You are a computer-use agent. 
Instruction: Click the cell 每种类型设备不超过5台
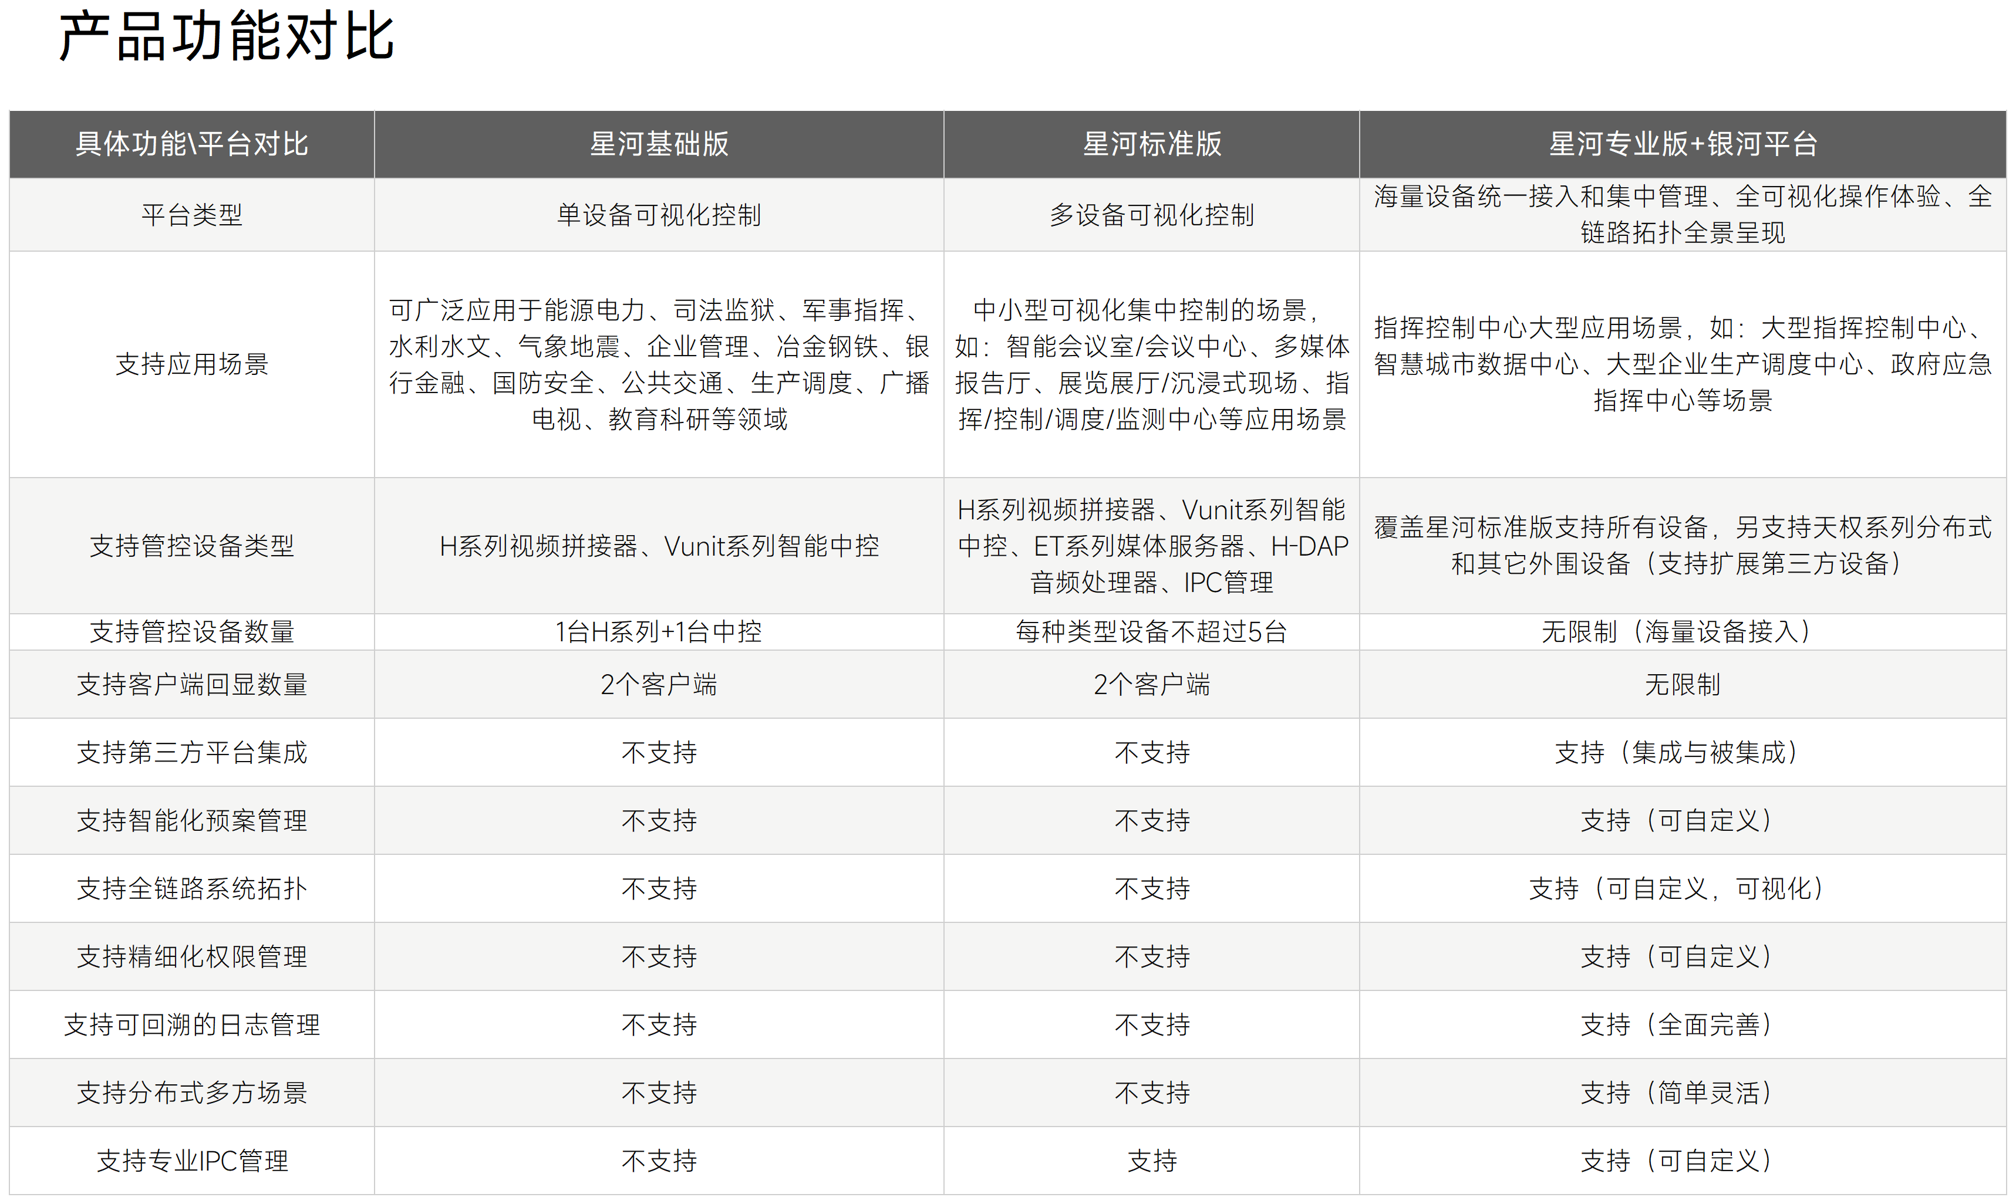coord(1152,632)
